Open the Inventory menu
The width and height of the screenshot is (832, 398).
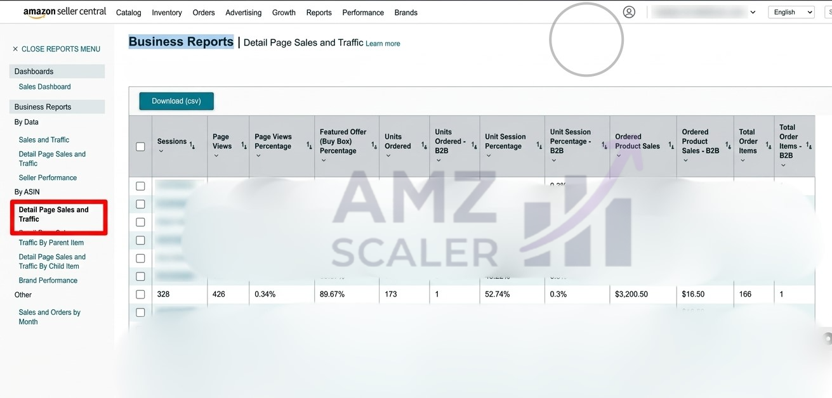coord(167,13)
